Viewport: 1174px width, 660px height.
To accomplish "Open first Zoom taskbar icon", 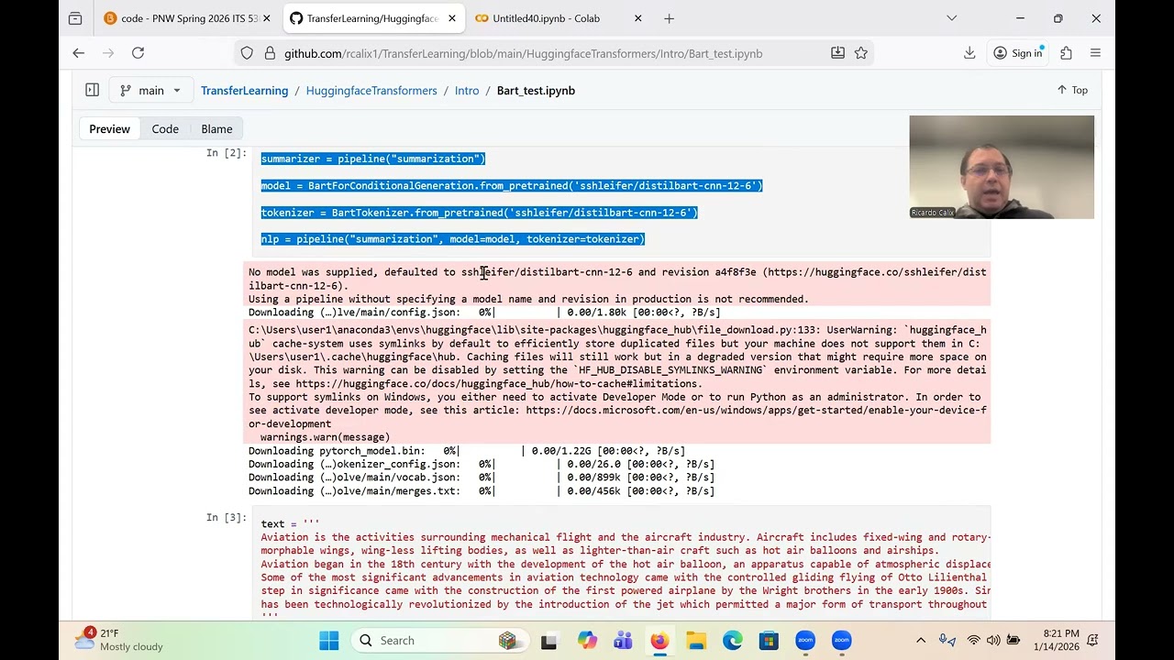I will (805, 641).
